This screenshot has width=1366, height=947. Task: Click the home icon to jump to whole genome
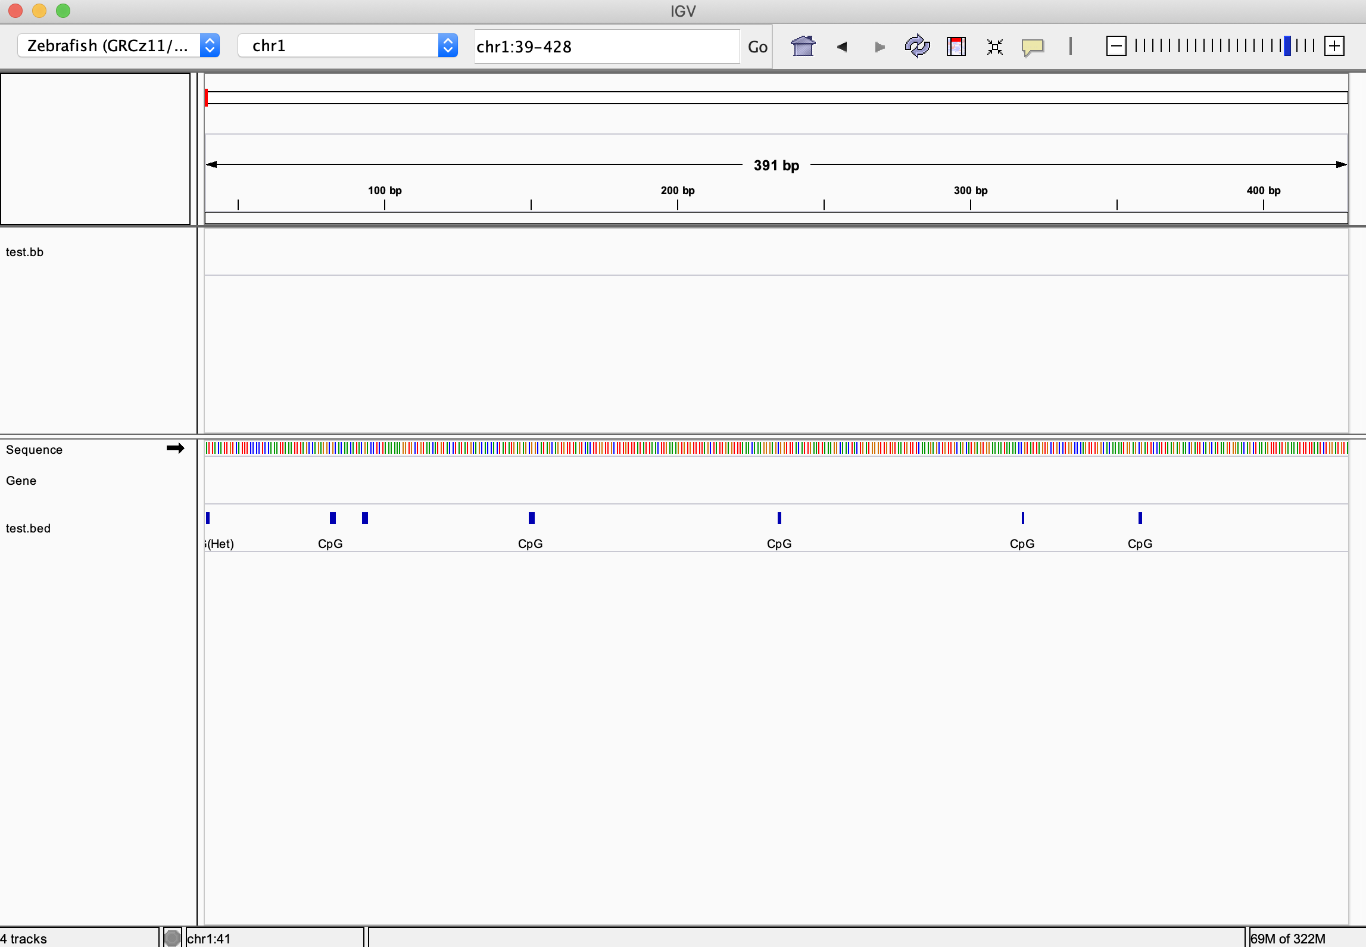[803, 46]
